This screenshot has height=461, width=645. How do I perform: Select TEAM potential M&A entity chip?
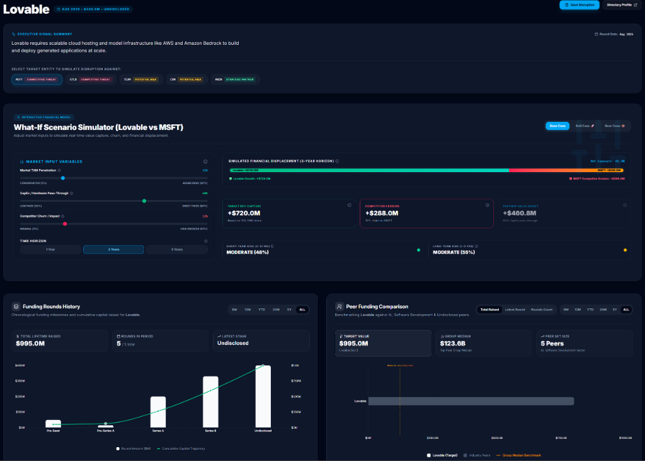pos(141,79)
